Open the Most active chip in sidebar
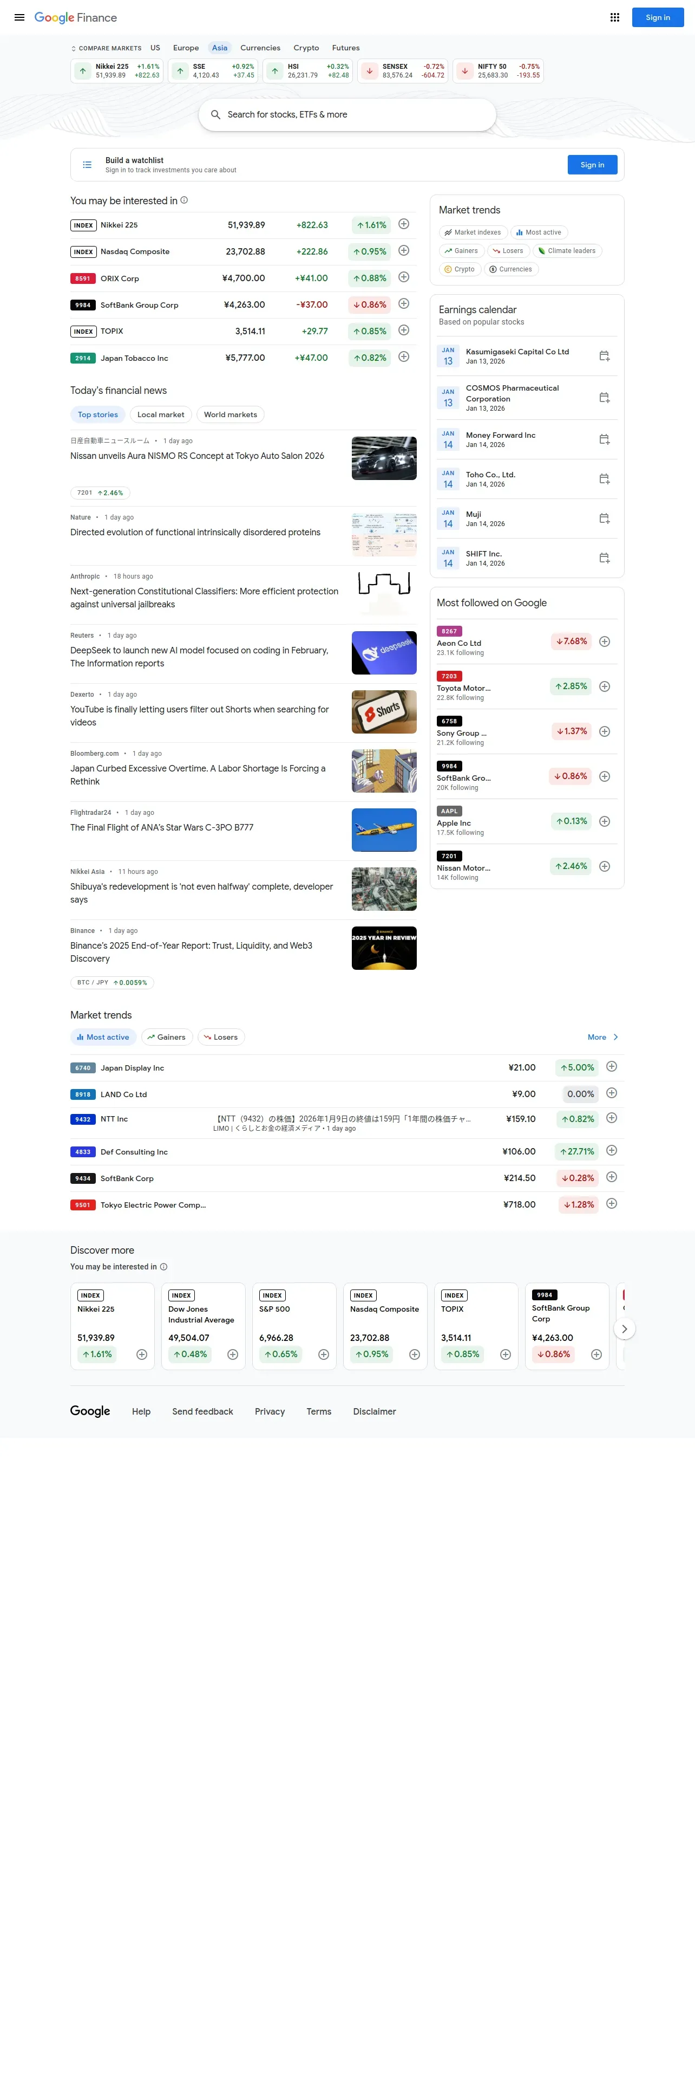Image resolution: width=695 pixels, height=2087 pixels. coord(539,232)
